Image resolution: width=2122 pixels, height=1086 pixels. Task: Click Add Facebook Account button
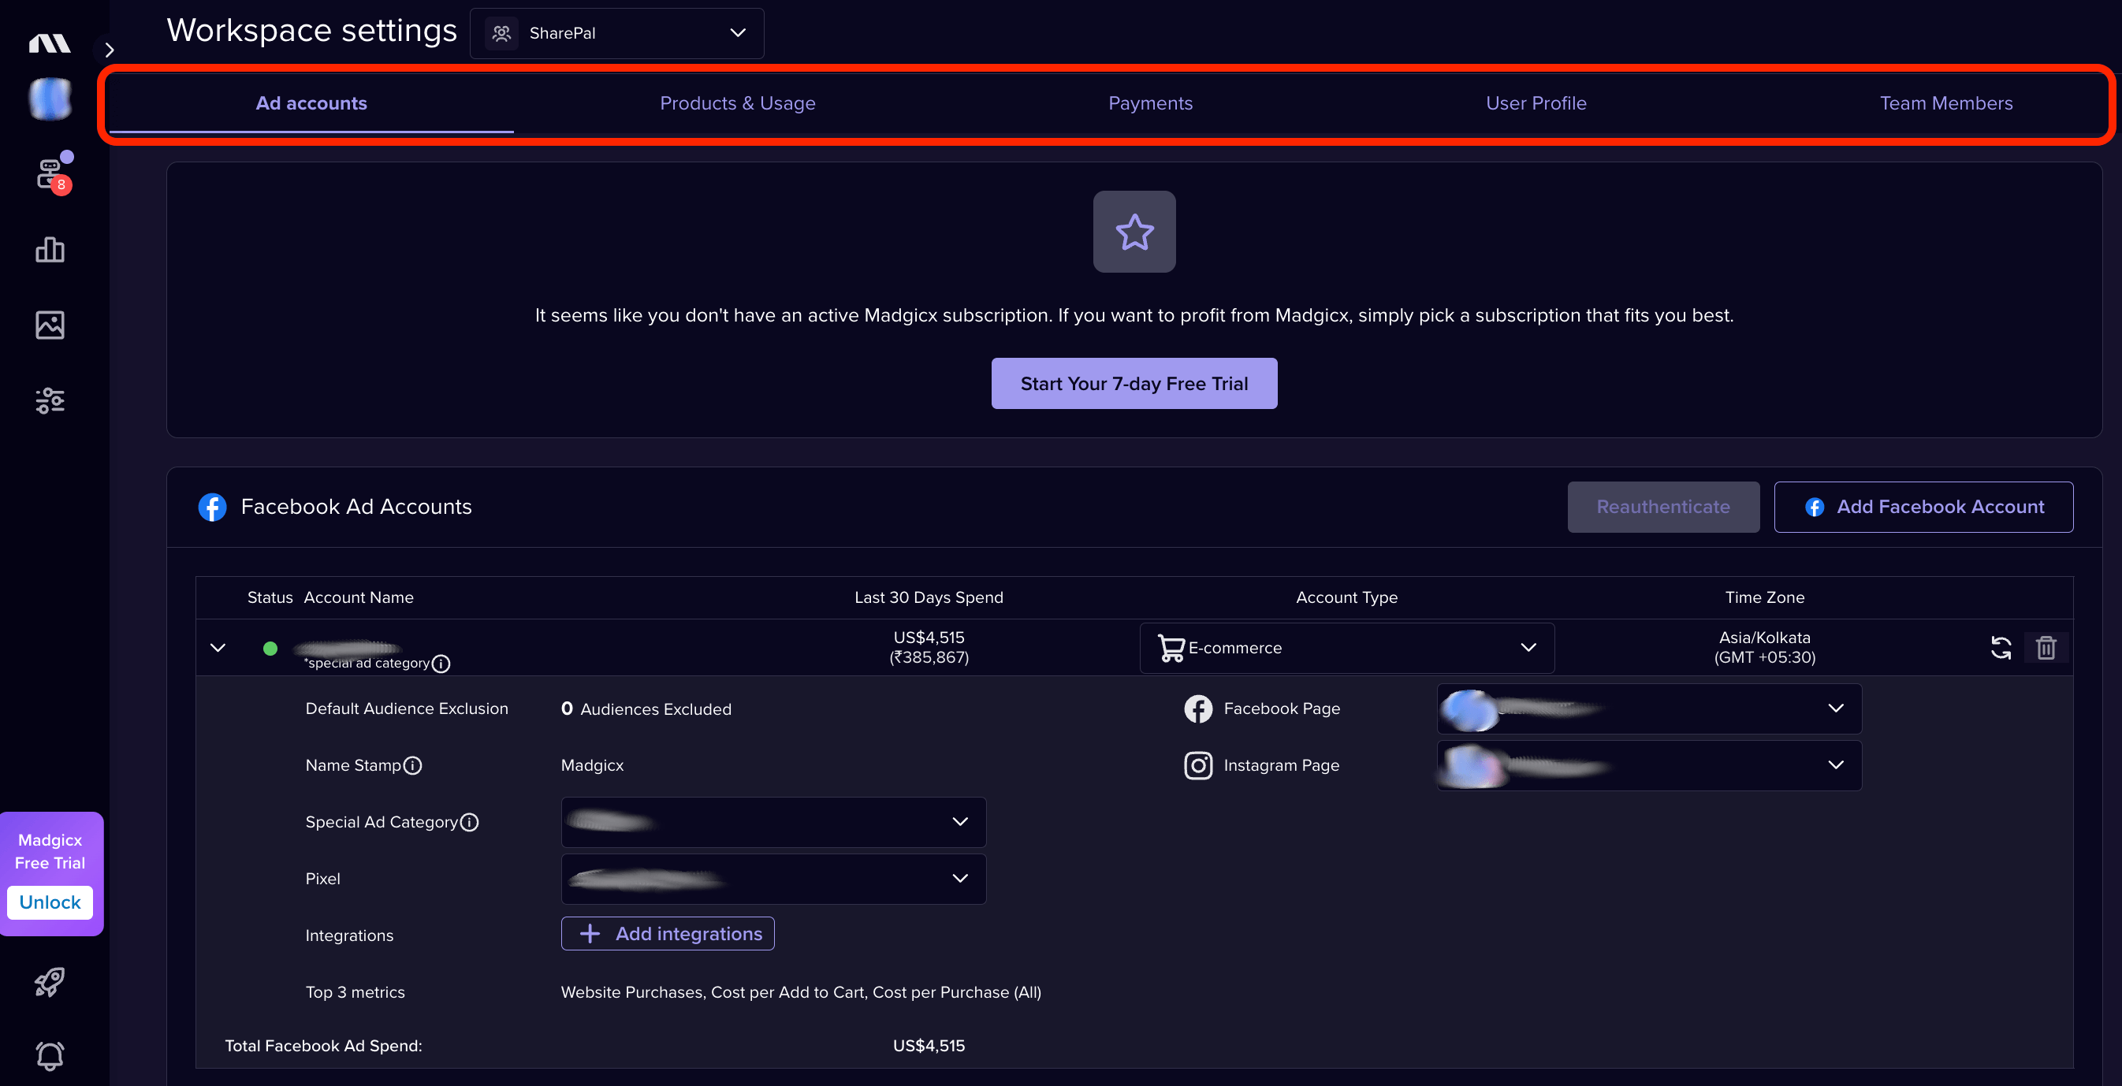click(x=1923, y=508)
